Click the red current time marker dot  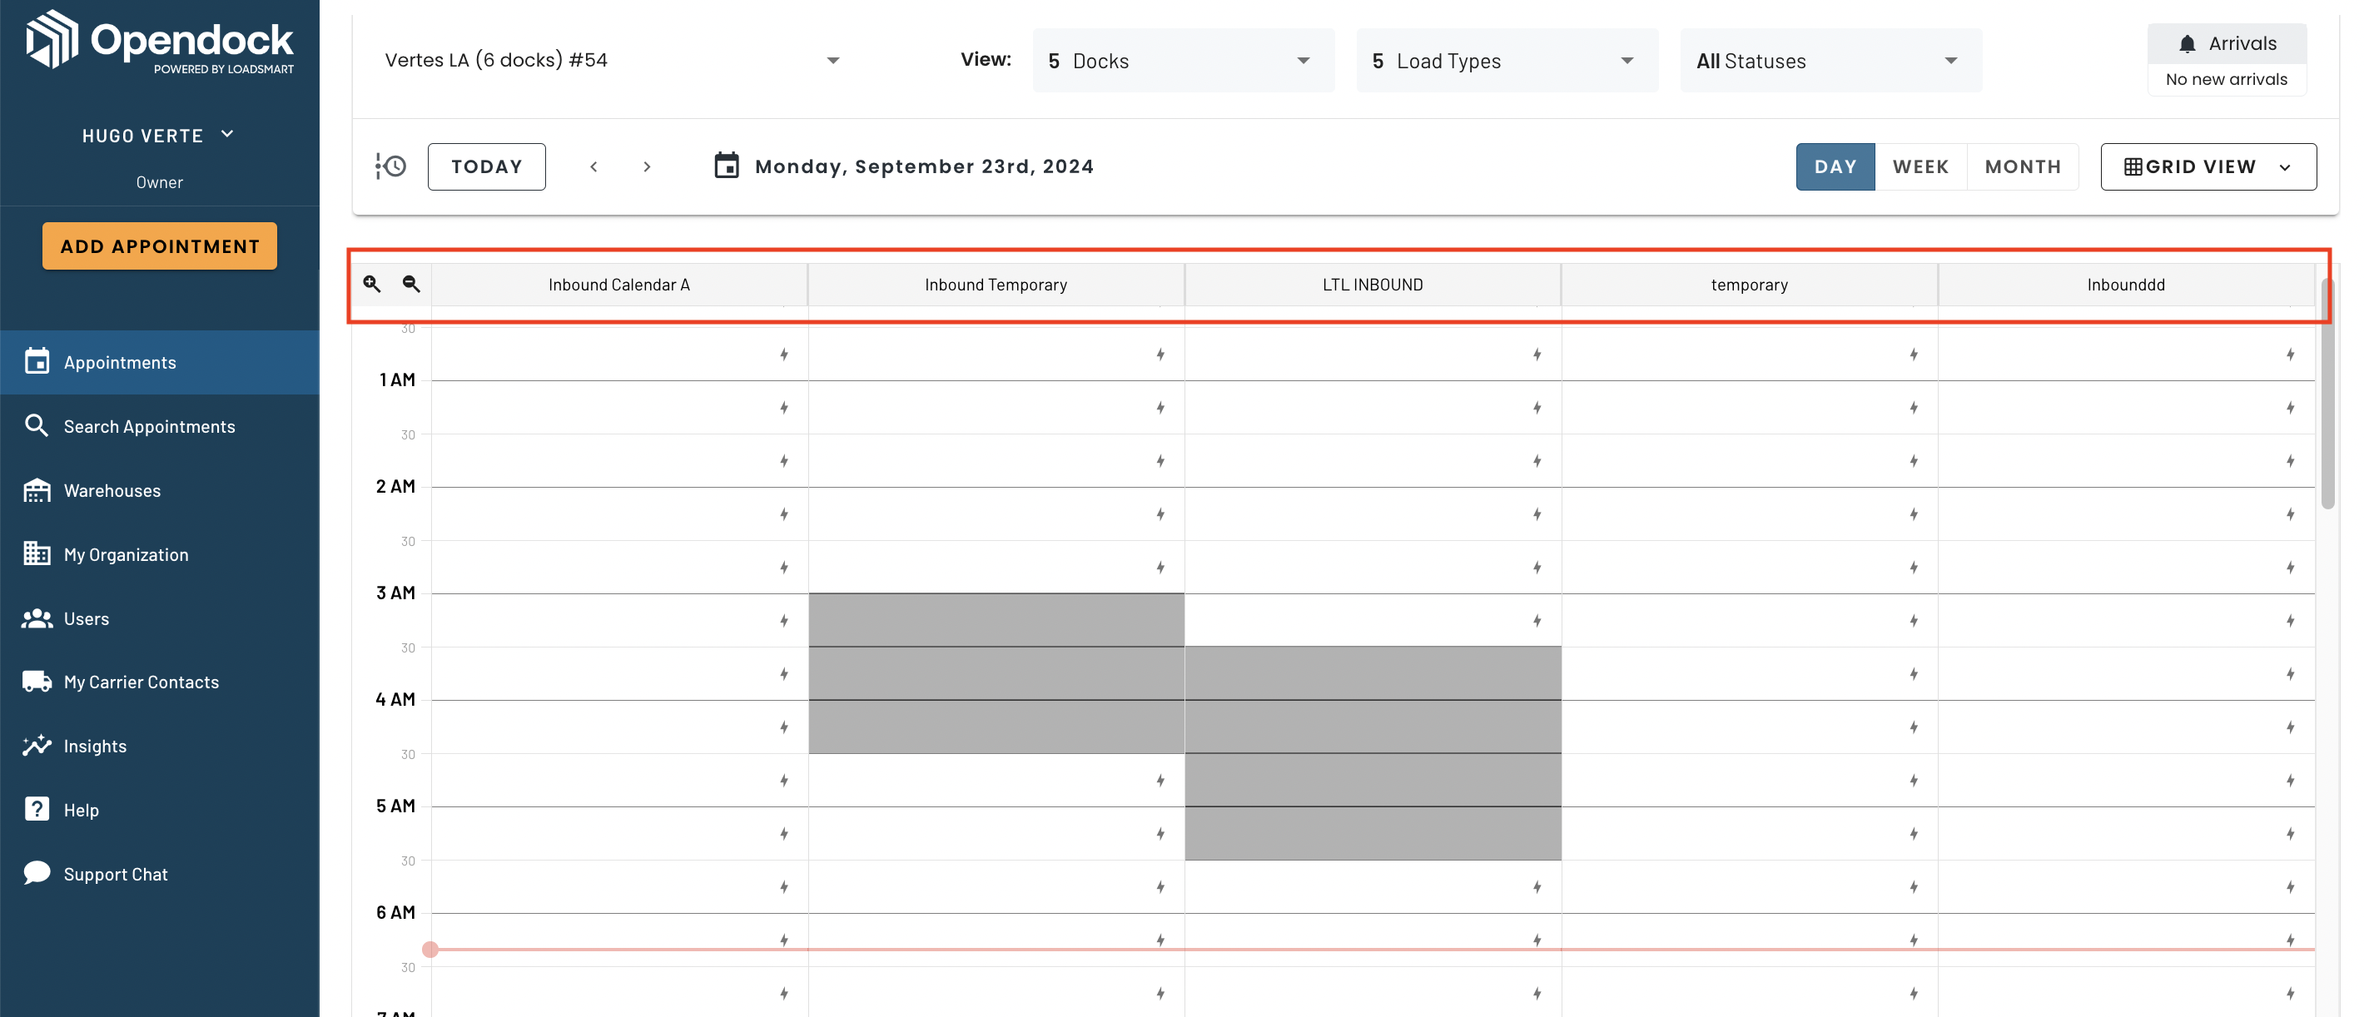coord(430,949)
